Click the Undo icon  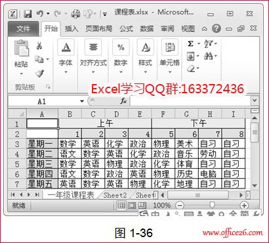[40, 14]
